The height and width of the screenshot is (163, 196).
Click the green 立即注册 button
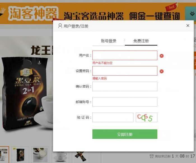coord(125,134)
